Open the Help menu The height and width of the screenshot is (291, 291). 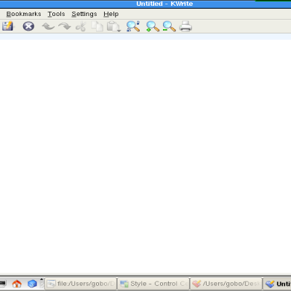tap(111, 14)
